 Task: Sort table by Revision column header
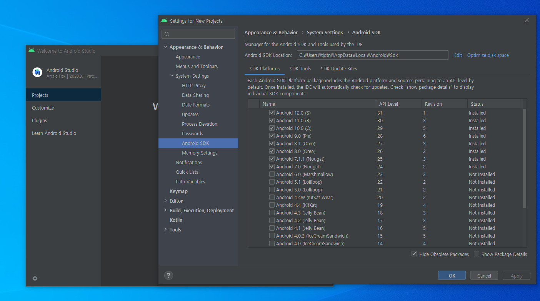click(x=444, y=104)
